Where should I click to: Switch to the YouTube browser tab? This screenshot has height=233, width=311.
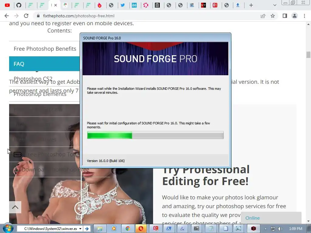7,5
